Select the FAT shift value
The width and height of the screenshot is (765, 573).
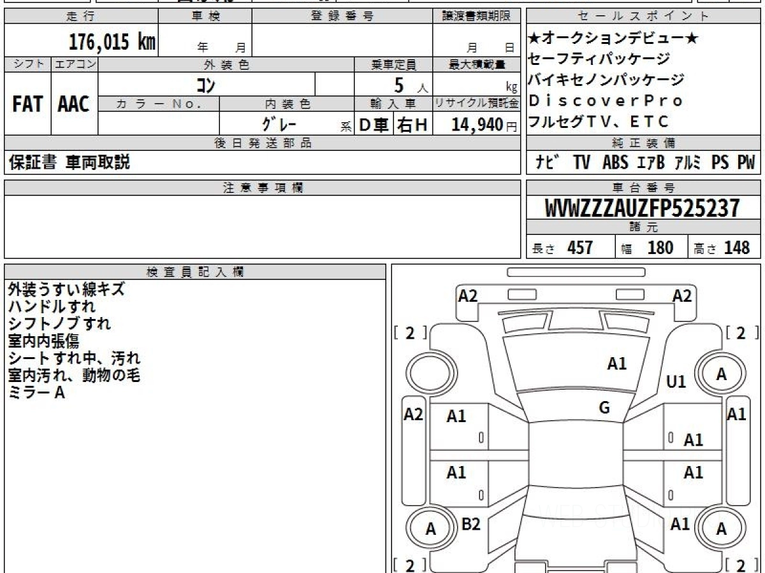(x=27, y=104)
